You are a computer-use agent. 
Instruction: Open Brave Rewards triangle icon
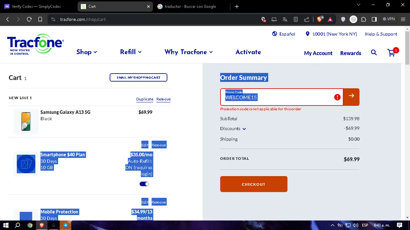330,19
